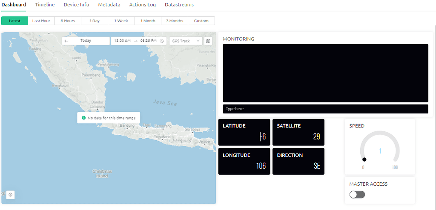The height and width of the screenshot is (210, 436).
Task: Choose the 1 Day range
Action: (x=95, y=21)
